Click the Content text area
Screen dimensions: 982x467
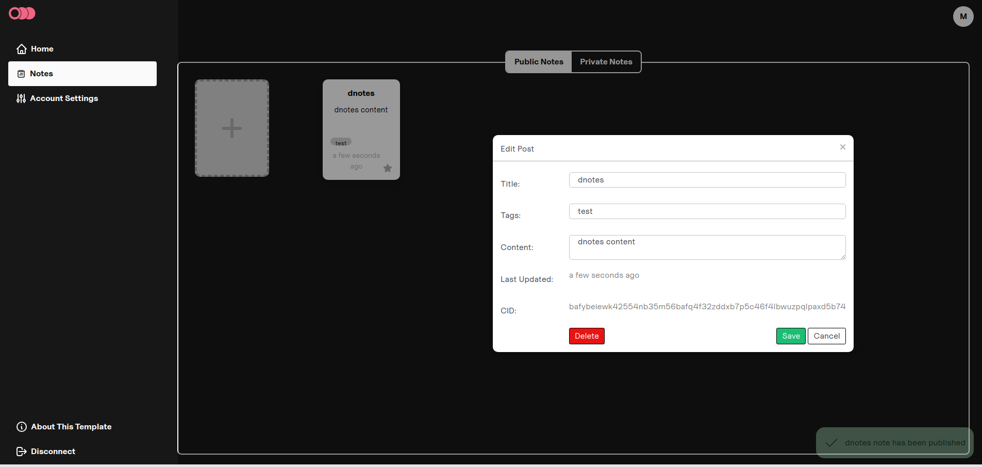coord(707,247)
